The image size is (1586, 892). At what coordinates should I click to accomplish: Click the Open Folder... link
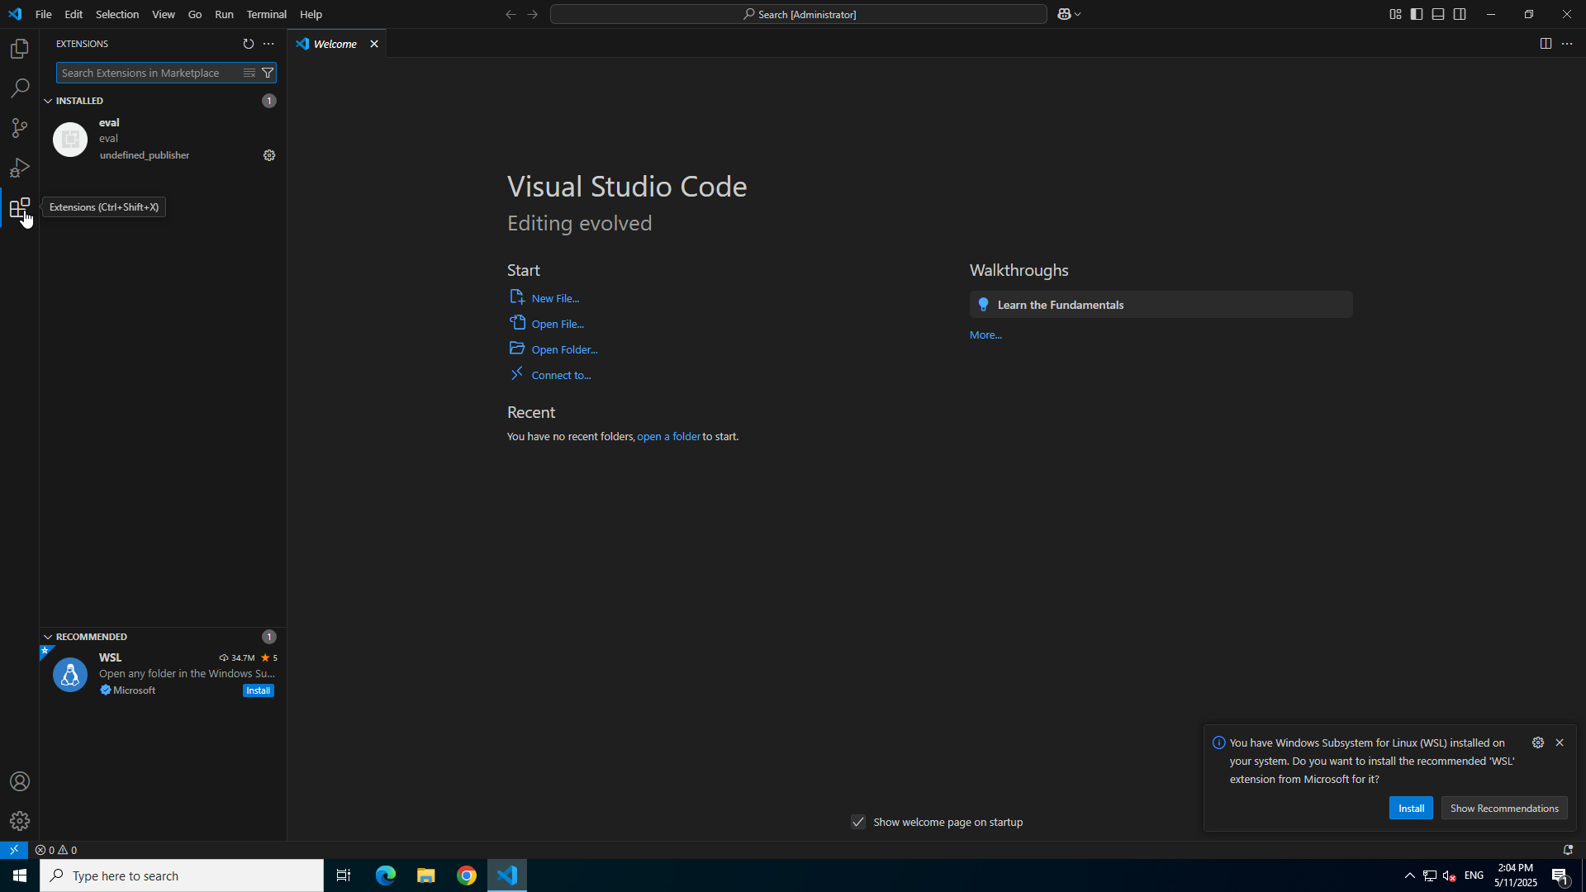coord(564,349)
